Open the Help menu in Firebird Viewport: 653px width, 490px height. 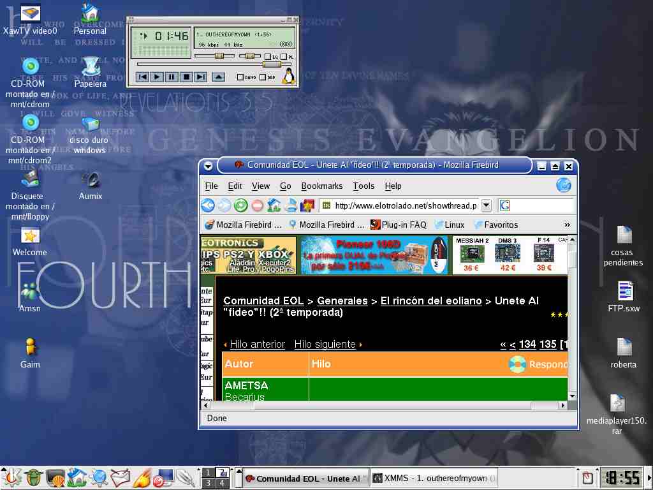click(393, 186)
